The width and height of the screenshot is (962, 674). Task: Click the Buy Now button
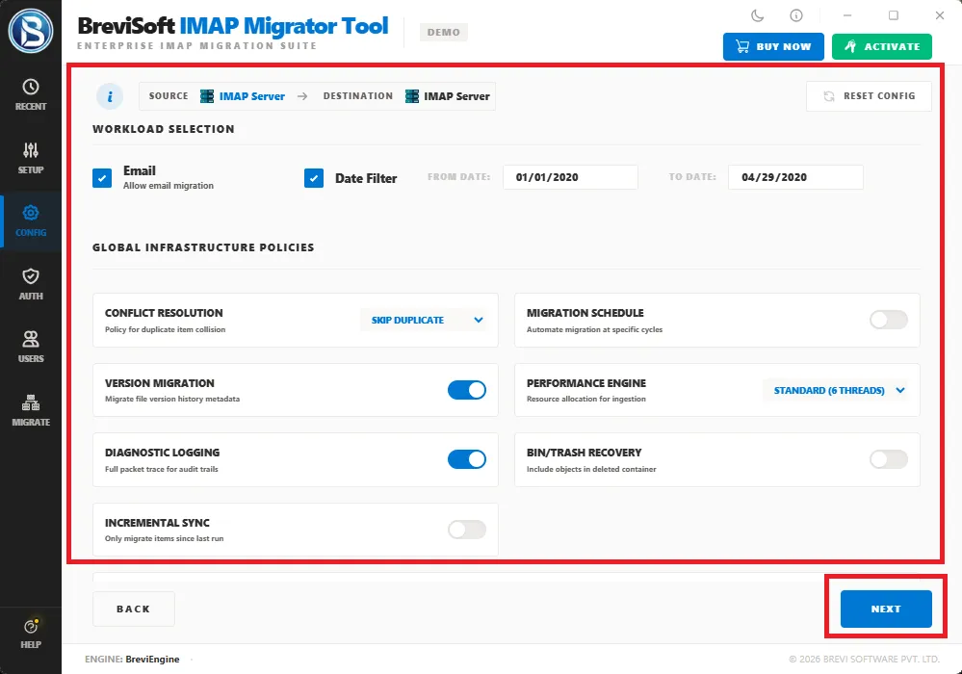pos(773,46)
